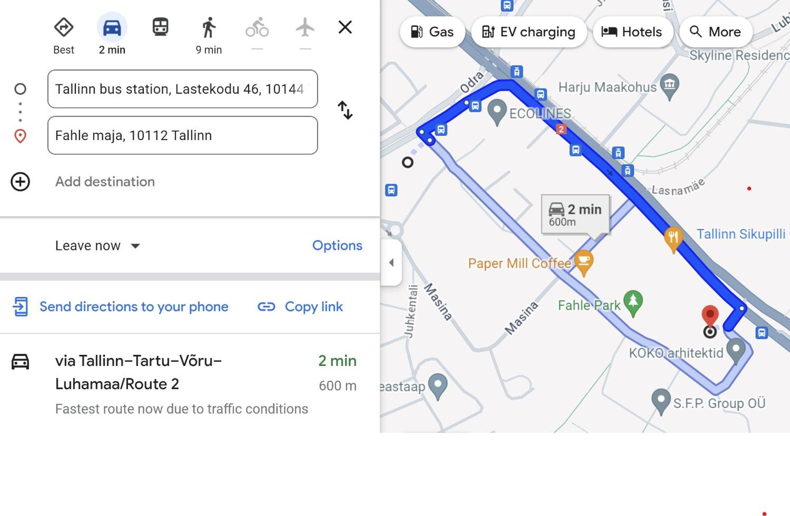Switch to transit train mode
Image resolution: width=790 pixels, height=516 pixels.
(160, 27)
